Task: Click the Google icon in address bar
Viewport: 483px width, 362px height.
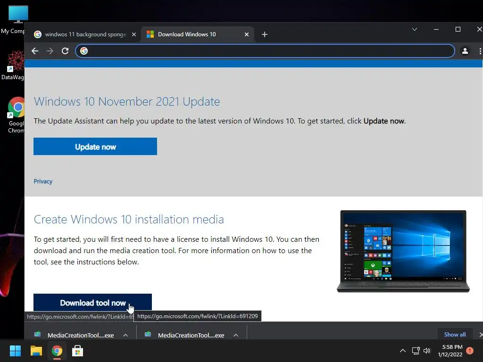Action: 84,51
